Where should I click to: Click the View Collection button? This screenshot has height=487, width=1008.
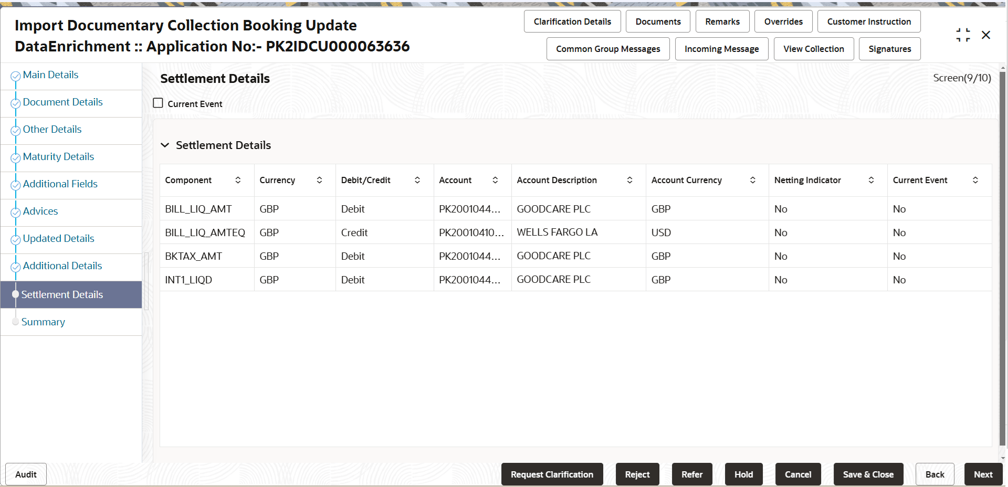(814, 49)
